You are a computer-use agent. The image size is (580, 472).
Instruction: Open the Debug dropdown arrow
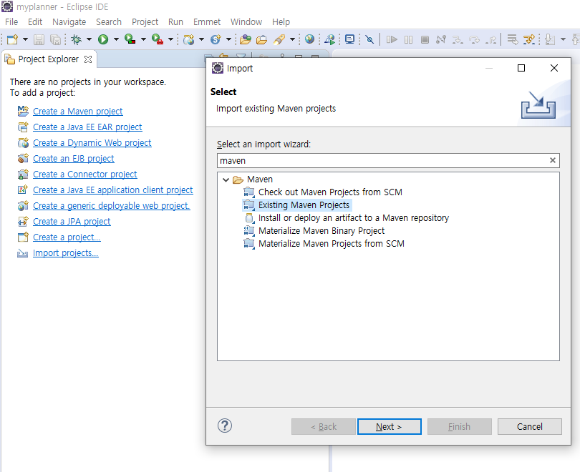click(89, 39)
